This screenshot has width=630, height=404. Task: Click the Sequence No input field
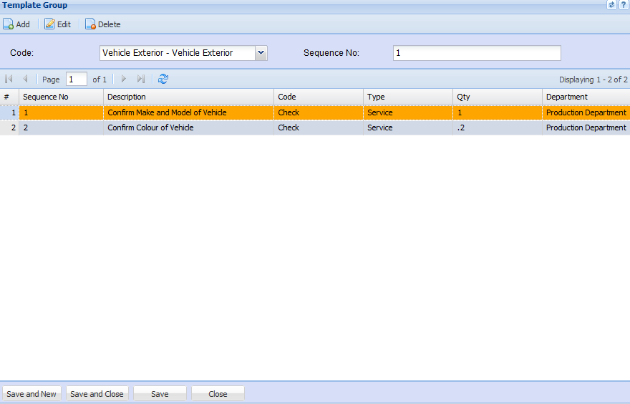point(477,53)
